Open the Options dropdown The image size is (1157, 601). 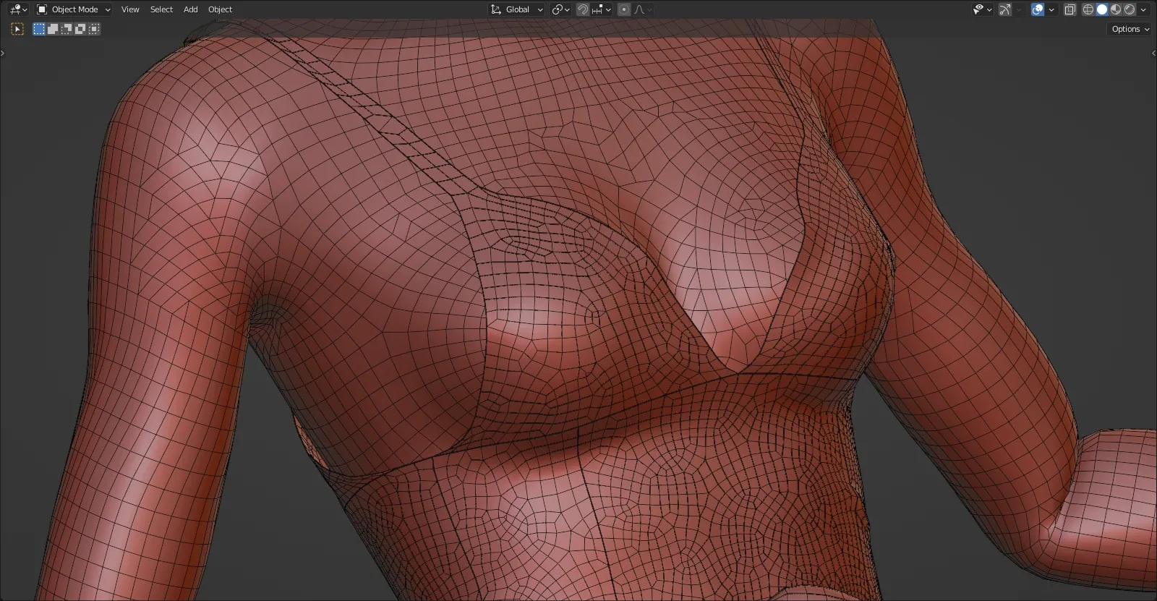click(1130, 29)
